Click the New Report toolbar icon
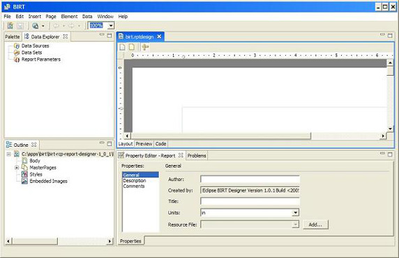 pos(10,26)
